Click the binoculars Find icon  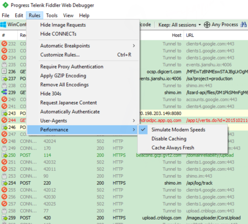pyautogui.click(x=244, y=25)
